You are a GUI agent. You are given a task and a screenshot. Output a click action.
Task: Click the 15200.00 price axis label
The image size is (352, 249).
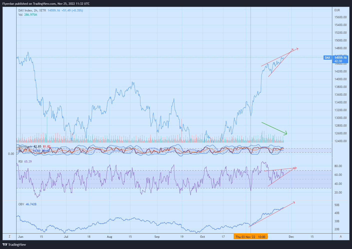(341, 33)
